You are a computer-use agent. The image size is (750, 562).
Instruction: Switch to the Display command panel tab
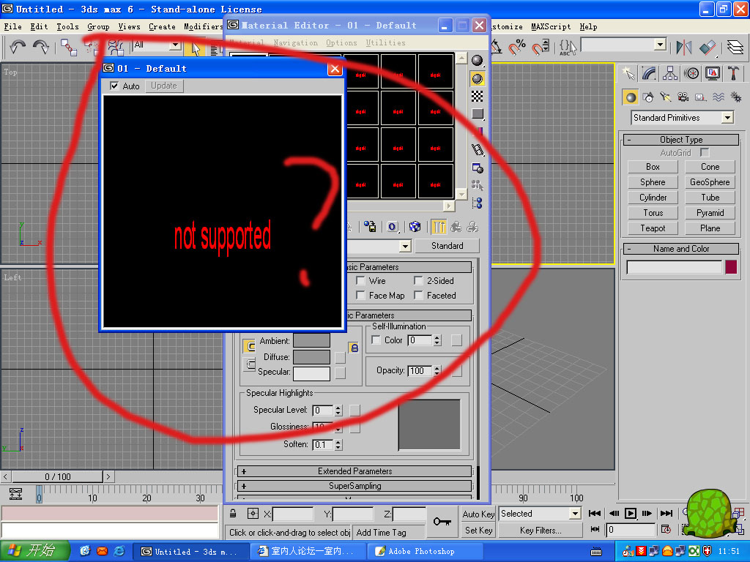tap(713, 73)
